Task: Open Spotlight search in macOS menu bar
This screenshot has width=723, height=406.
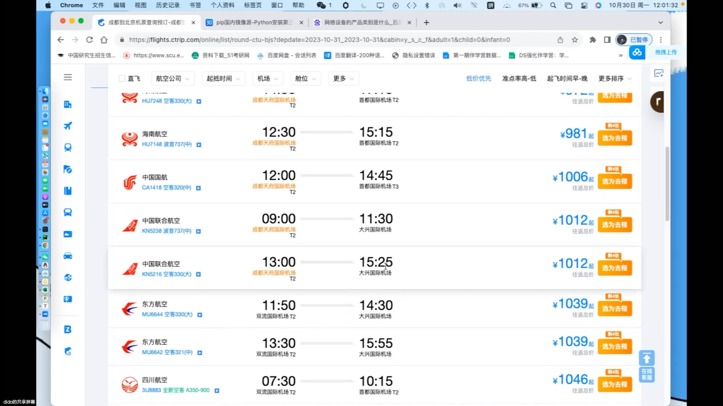Action: coord(553,5)
